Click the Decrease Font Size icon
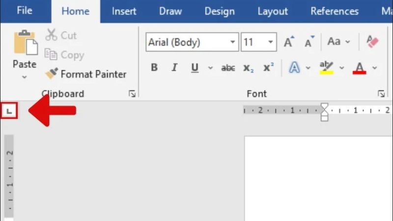The height and width of the screenshot is (221, 393). [309, 42]
